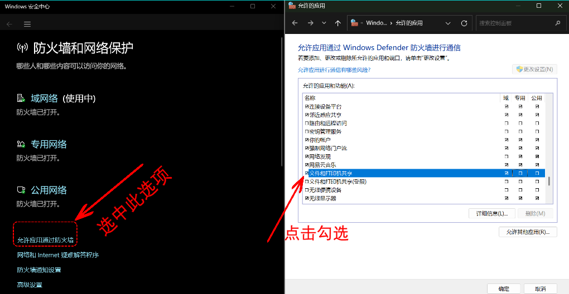Click firewall icon in address bar

355,23
